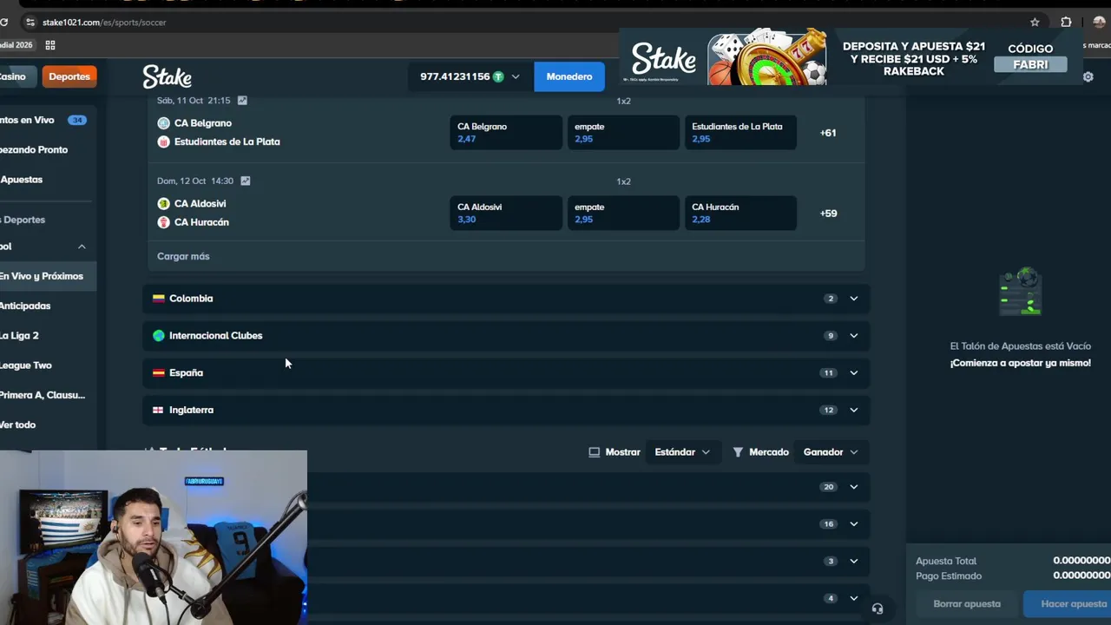Click the Mostrar display icon
The width and height of the screenshot is (1111, 625).
coord(594,452)
